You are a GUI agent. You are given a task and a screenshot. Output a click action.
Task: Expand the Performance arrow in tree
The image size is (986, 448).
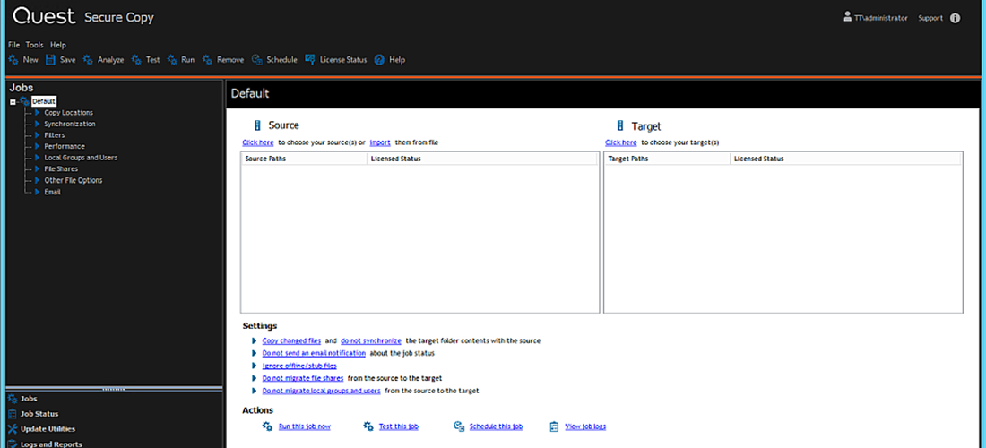click(37, 146)
